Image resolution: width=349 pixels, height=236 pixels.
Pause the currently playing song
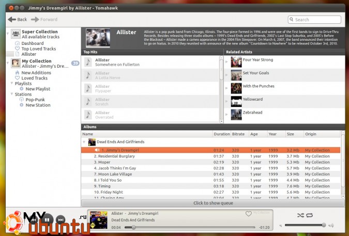47,219
